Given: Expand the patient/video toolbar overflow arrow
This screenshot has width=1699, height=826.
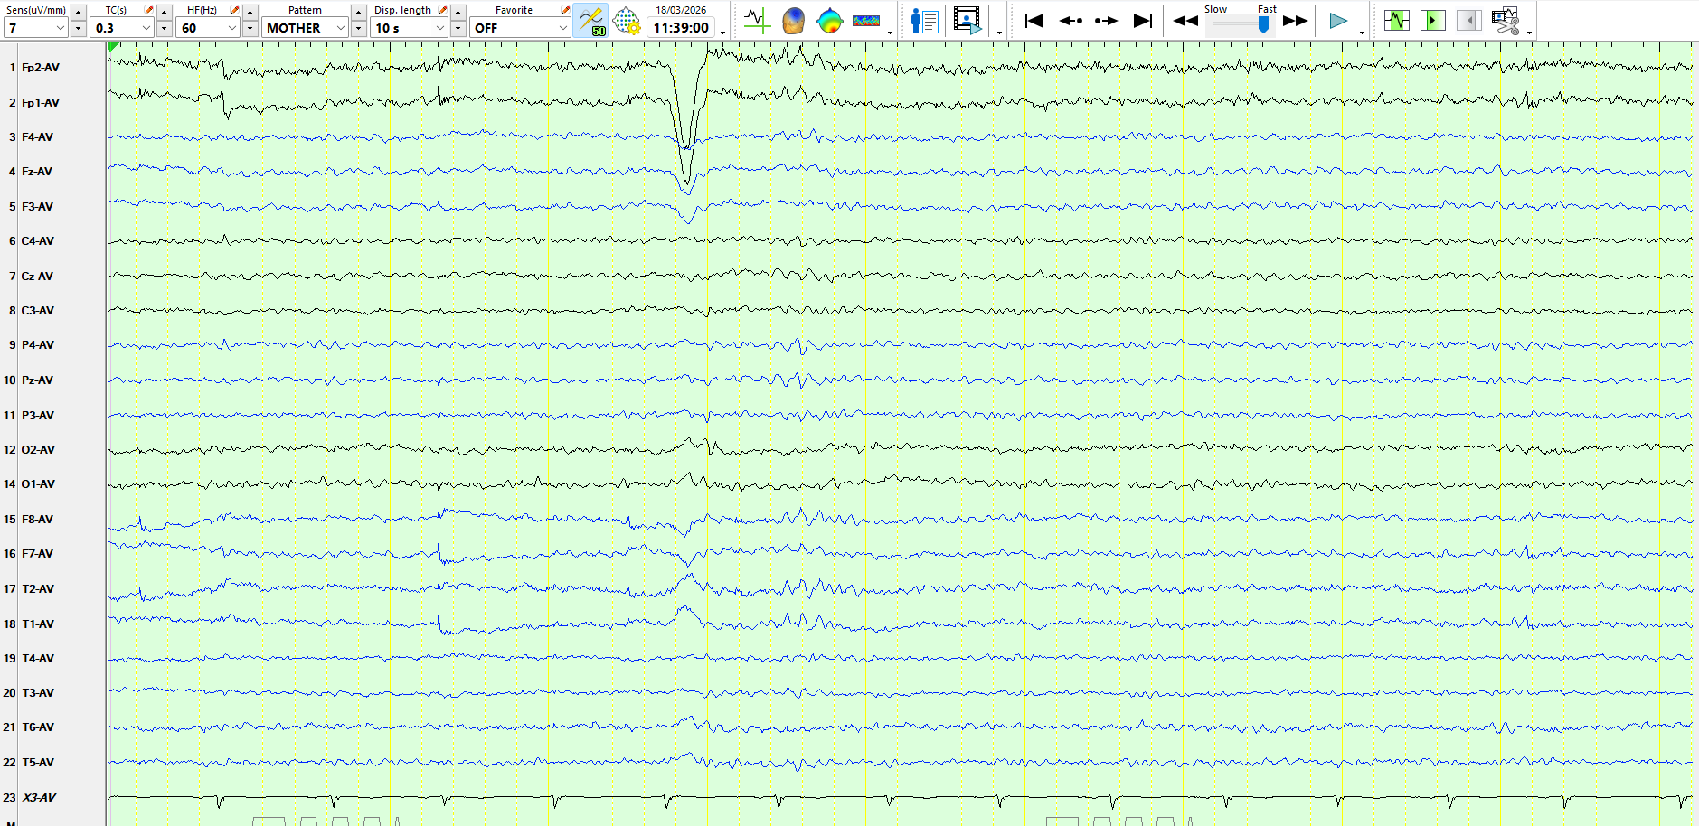Looking at the screenshot, I should click(999, 33).
